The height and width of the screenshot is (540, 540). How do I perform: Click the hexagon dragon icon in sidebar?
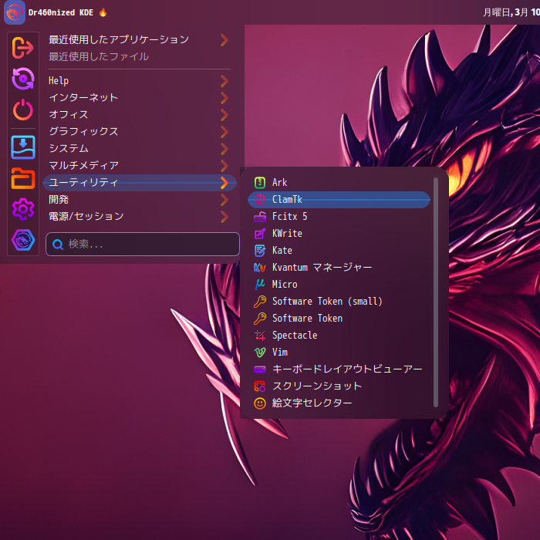click(x=22, y=240)
